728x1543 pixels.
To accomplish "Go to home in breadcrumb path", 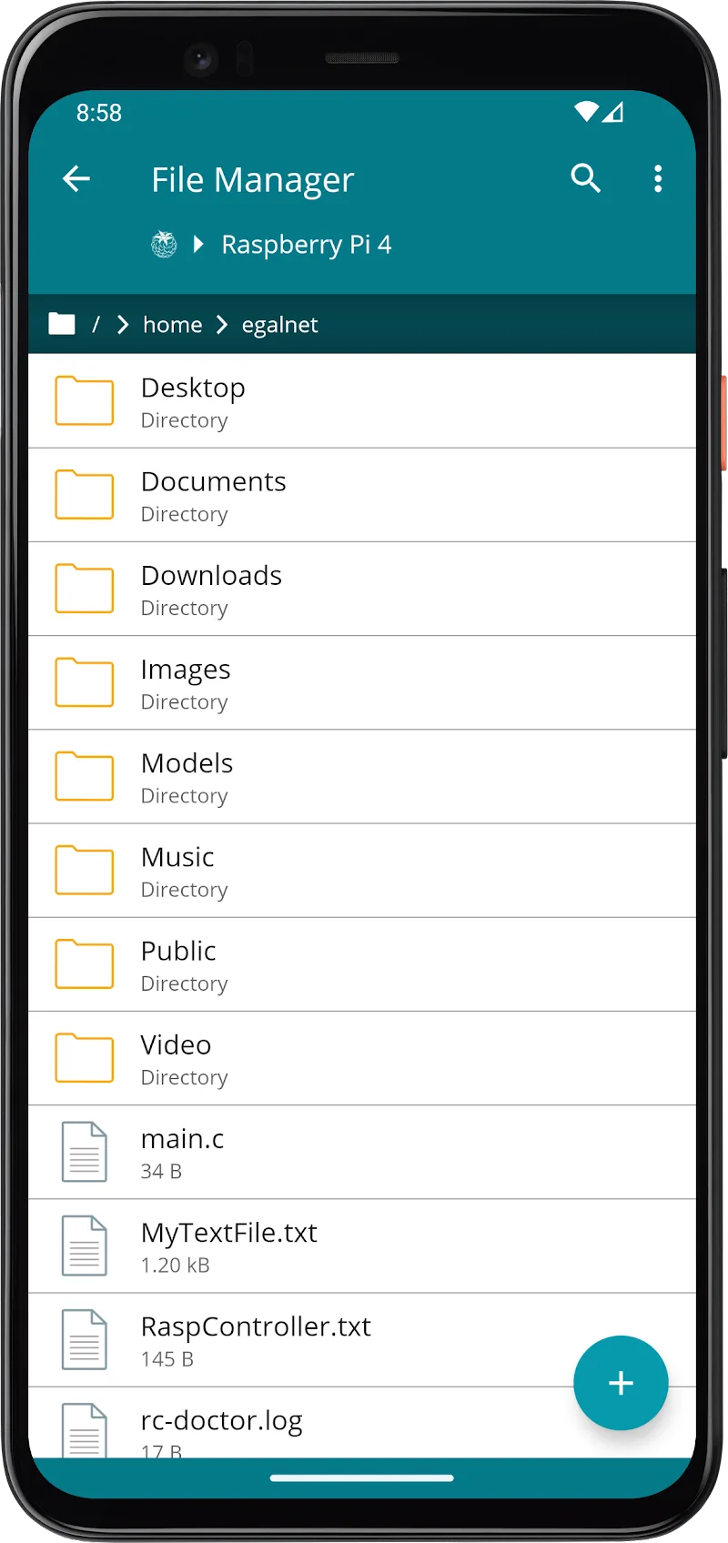I will (173, 325).
